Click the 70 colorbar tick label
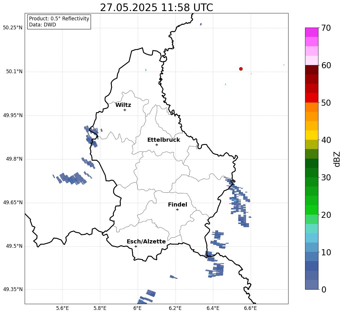Screen dimensions: 344x314 point(326,28)
